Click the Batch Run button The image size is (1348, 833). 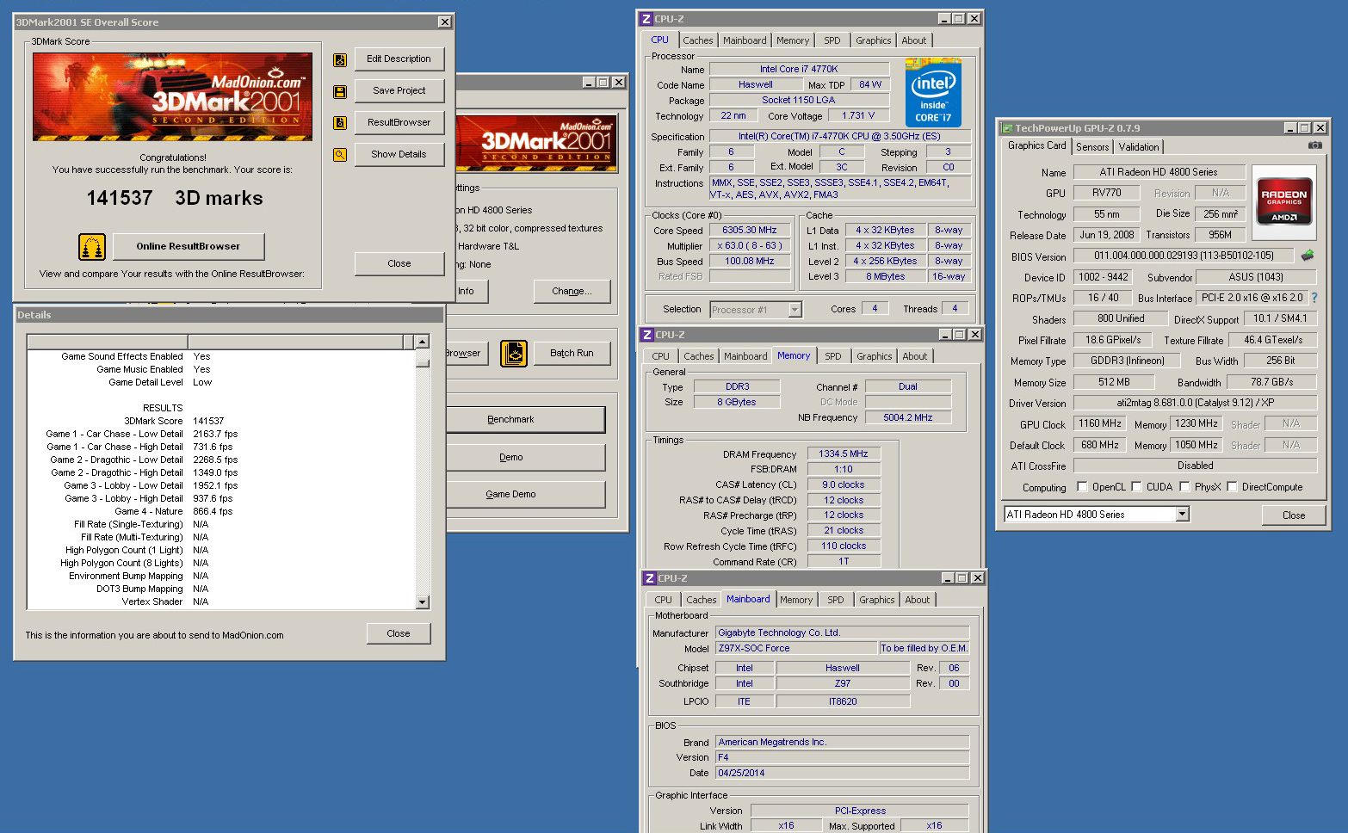[572, 353]
